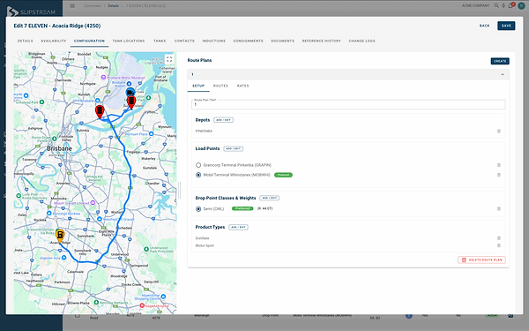Click Delete Route Plan button
Viewport: 529px width, 331px height.
pyautogui.click(x=481, y=260)
